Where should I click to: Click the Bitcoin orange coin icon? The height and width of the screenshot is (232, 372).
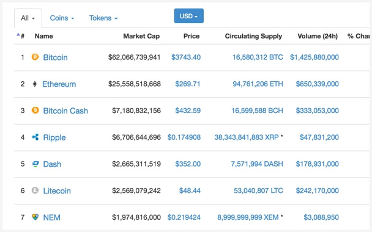click(x=35, y=57)
